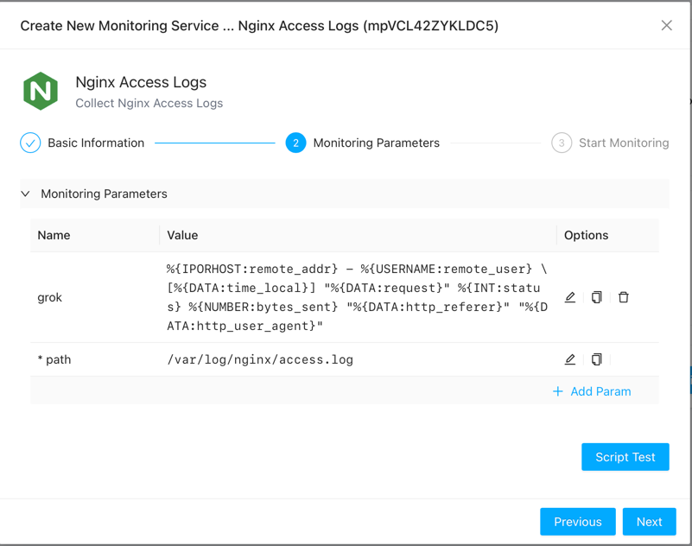Copy the path parameter
Viewport: 692px width, 546px height.
597,359
